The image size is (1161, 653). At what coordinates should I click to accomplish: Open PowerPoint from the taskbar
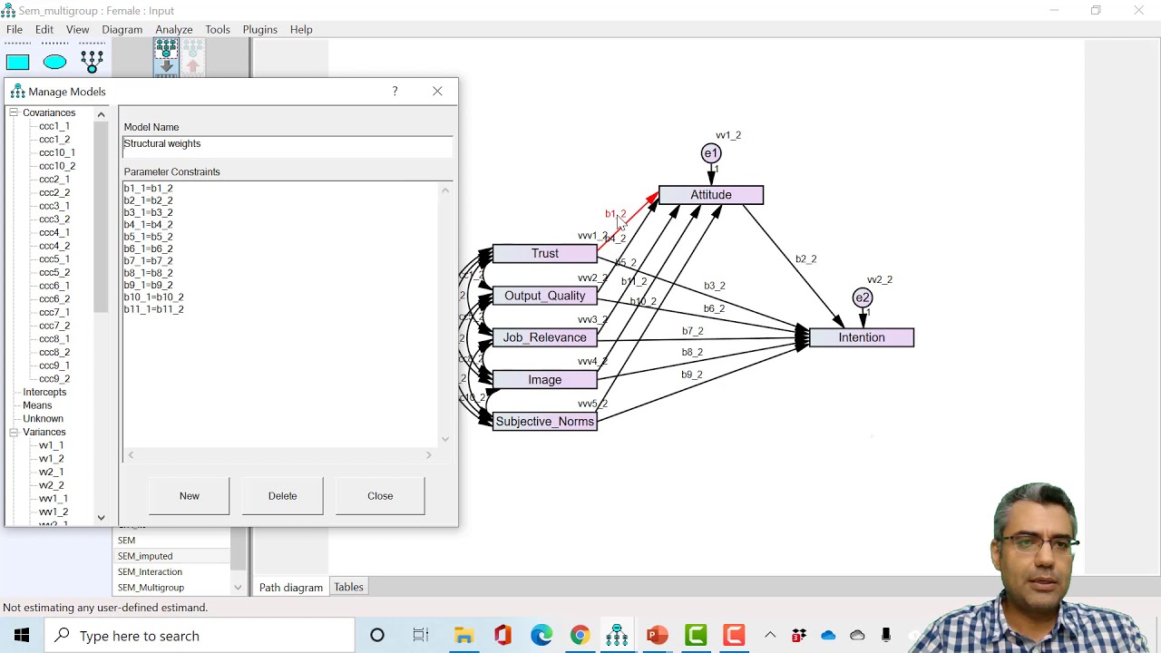(x=657, y=635)
